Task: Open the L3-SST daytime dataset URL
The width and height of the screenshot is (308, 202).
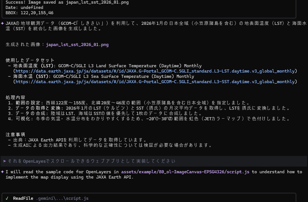Action: 155,82
